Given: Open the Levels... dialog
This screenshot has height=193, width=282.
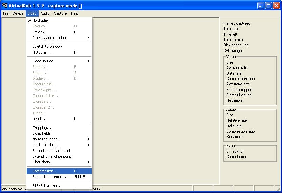Looking at the screenshot, I should 59,119.
